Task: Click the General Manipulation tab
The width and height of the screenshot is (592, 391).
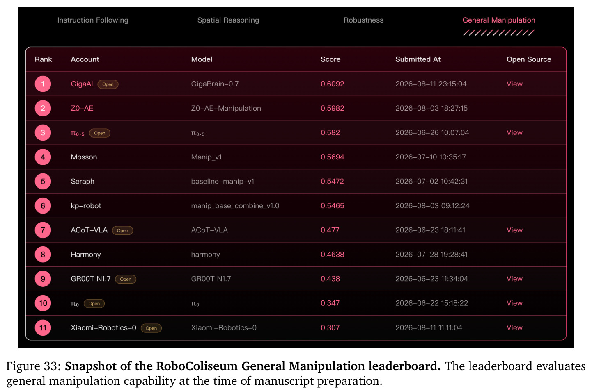Action: coord(499,20)
